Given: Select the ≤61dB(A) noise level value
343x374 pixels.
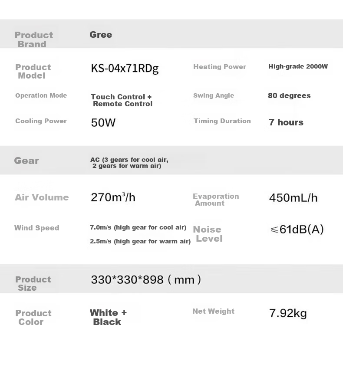Looking at the screenshot, I should tap(297, 229).
